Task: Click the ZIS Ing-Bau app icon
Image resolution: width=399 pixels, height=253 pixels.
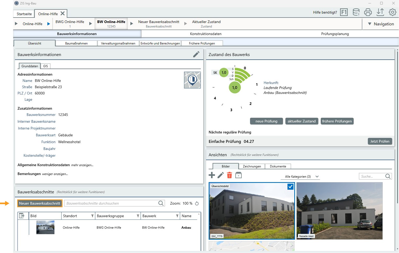Action: point(16,3)
